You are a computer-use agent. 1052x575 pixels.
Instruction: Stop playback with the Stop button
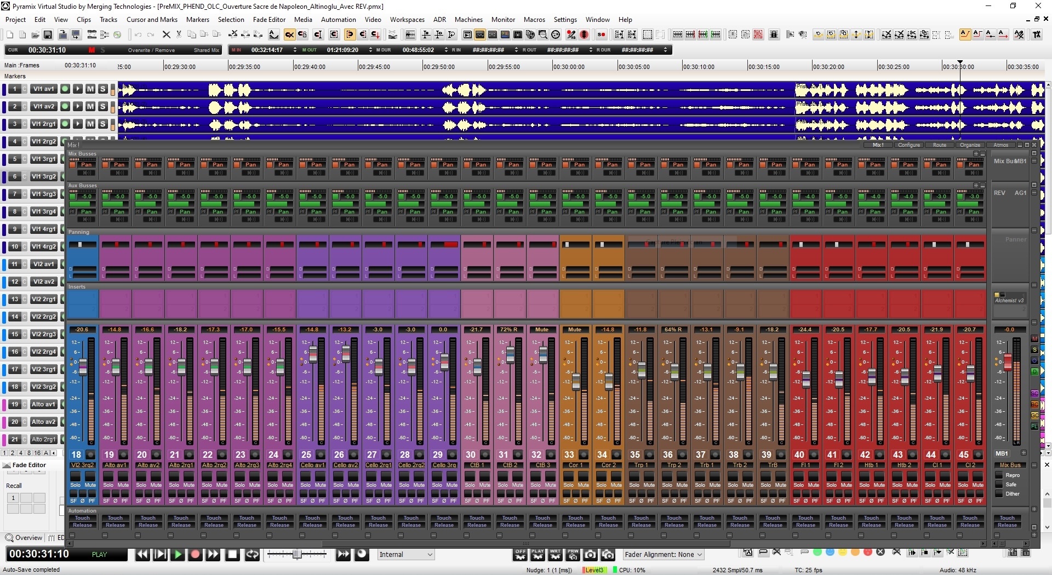tap(232, 554)
